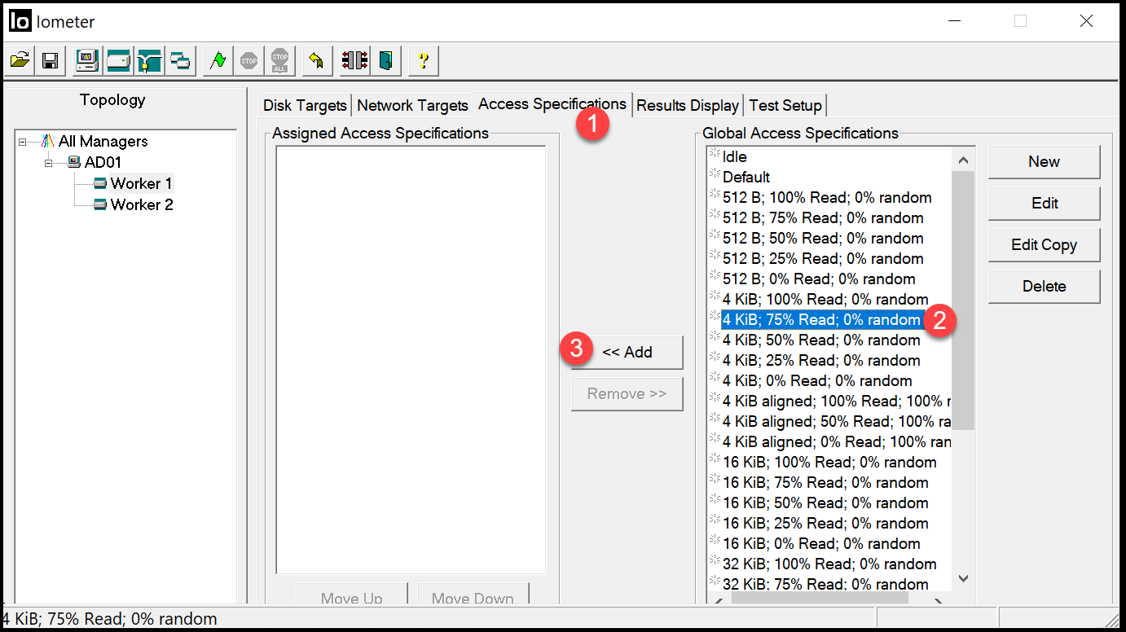Click the Start New Network Worker icon
The image size is (1126, 632).
tap(149, 60)
